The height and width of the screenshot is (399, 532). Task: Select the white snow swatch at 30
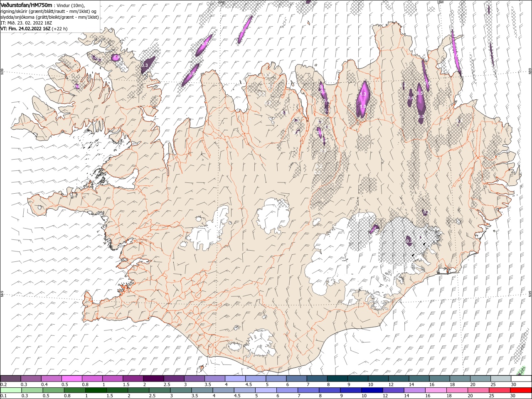pyautogui.click(x=521, y=378)
